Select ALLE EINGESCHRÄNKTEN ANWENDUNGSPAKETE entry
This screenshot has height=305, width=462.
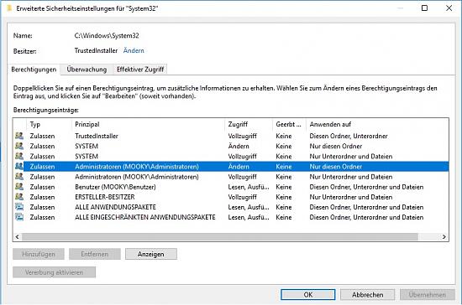point(232,217)
